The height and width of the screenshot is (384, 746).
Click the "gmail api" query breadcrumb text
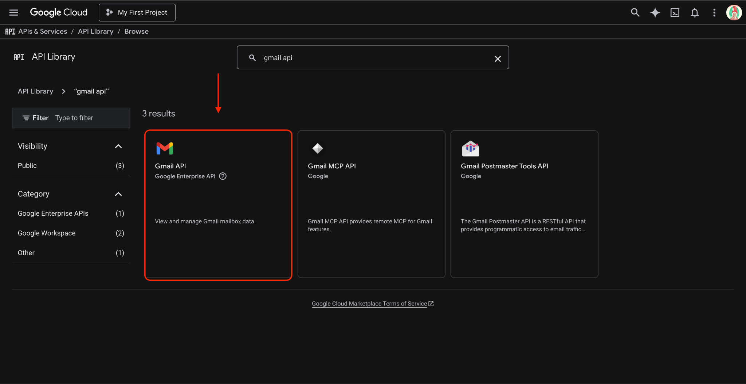[x=91, y=91]
